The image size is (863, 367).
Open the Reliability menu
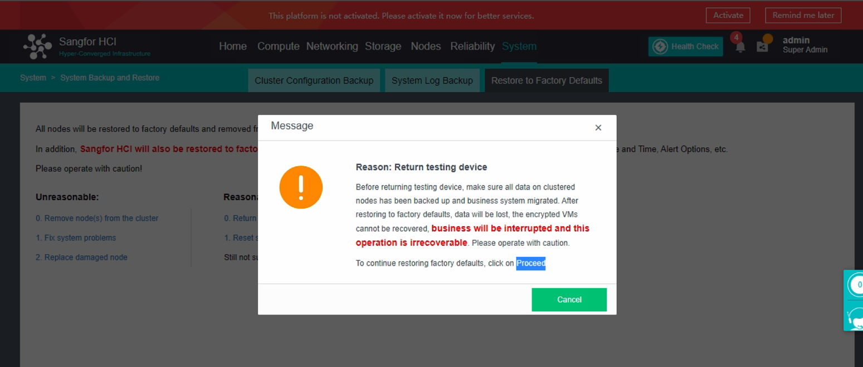point(472,47)
